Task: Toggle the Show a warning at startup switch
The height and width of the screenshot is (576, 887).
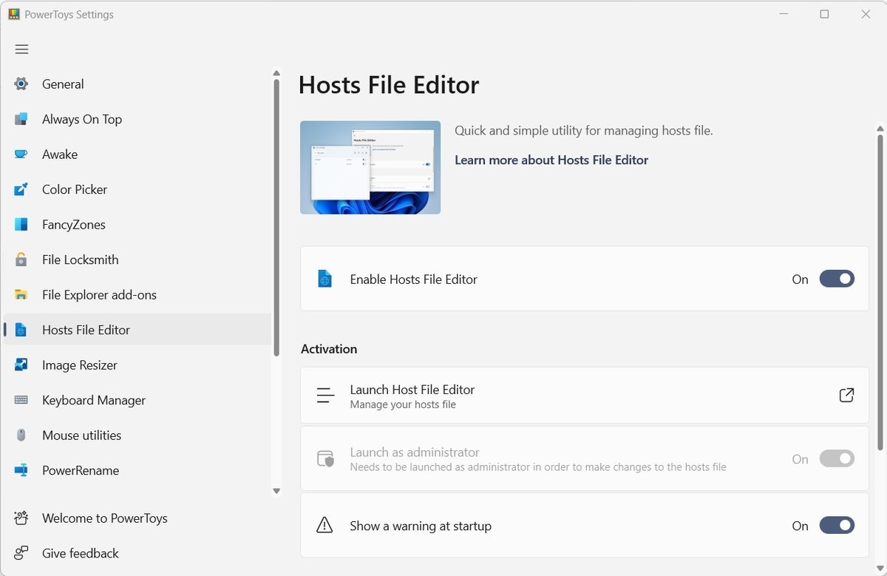Action: 837,526
